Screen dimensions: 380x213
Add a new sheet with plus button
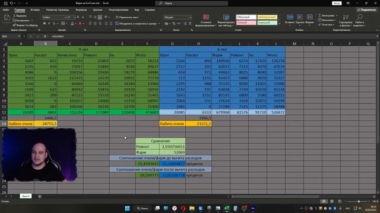click(x=40, y=196)
